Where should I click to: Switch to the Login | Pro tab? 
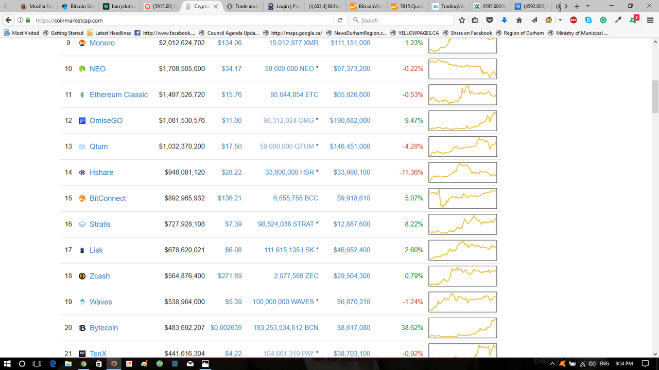284,6
